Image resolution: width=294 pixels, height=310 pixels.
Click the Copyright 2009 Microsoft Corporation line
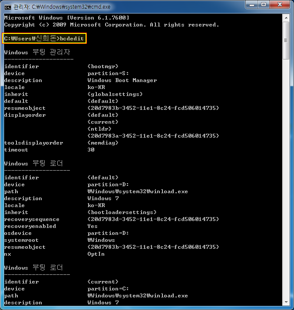pos(112,25)
